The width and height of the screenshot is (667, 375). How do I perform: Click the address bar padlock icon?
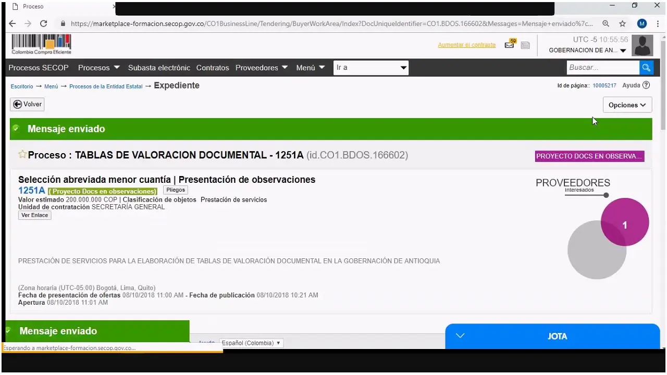coord(63,23)
